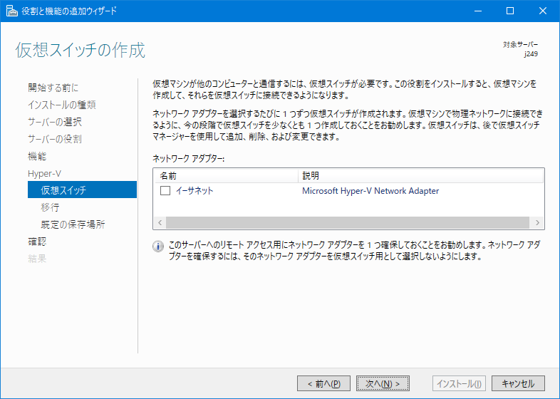Click the information icon beside the remote access note
This screenshot has width=560, height=399.
pyautogui.click(x=158, y=247)
